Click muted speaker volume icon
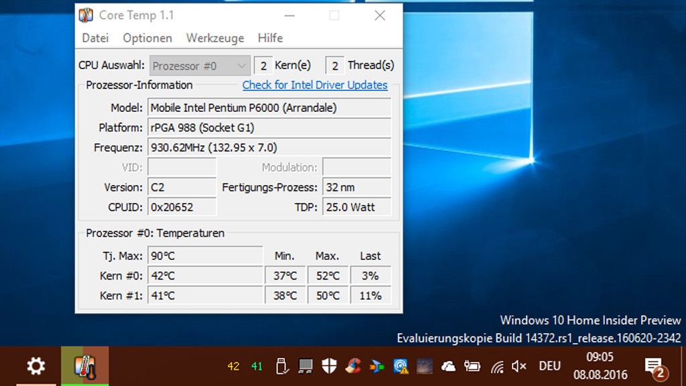 pyautogui.click(x=519, y=367)
